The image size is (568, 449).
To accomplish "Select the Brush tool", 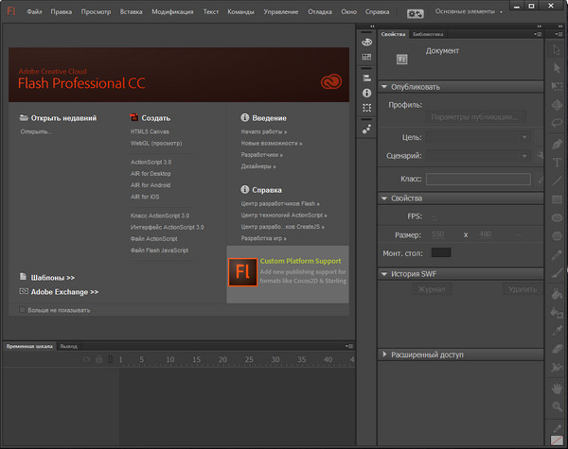I will tap(558, 272).
